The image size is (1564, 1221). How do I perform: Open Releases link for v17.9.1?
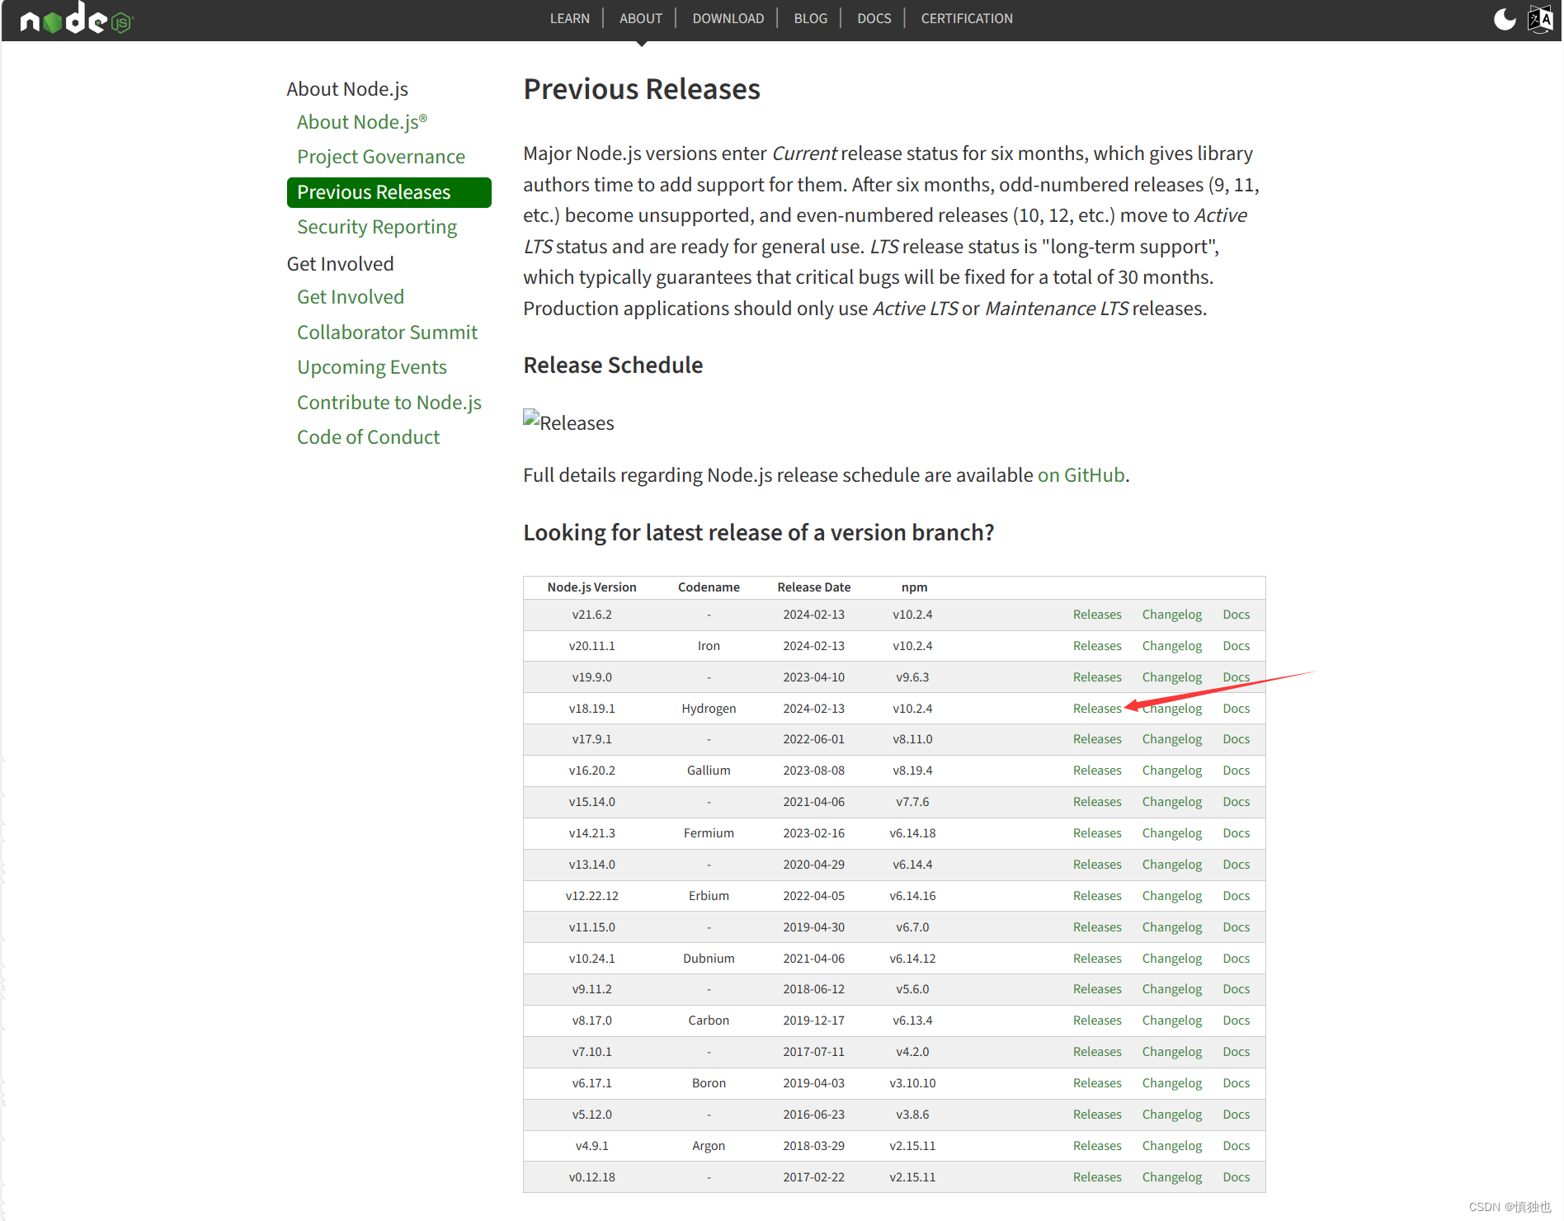tap(1096, 739)
